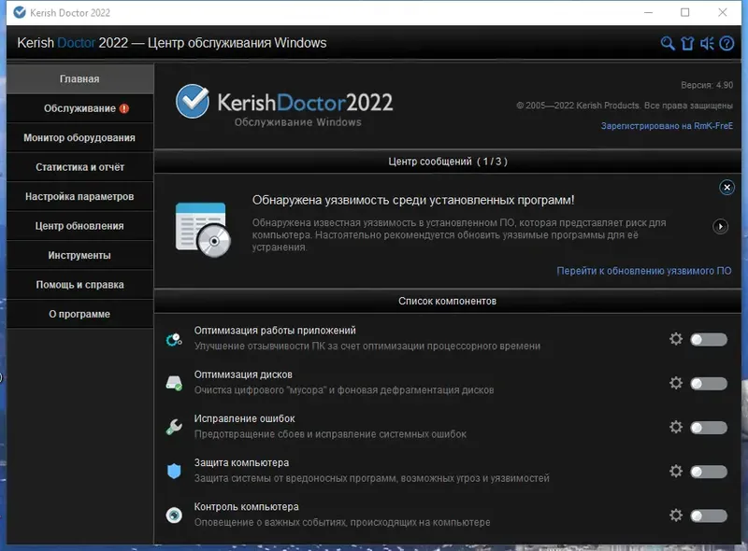This screenshot has width=748, height=551.
Task: Open settings gear for Контроль компьютера
Action: point(676,515)
